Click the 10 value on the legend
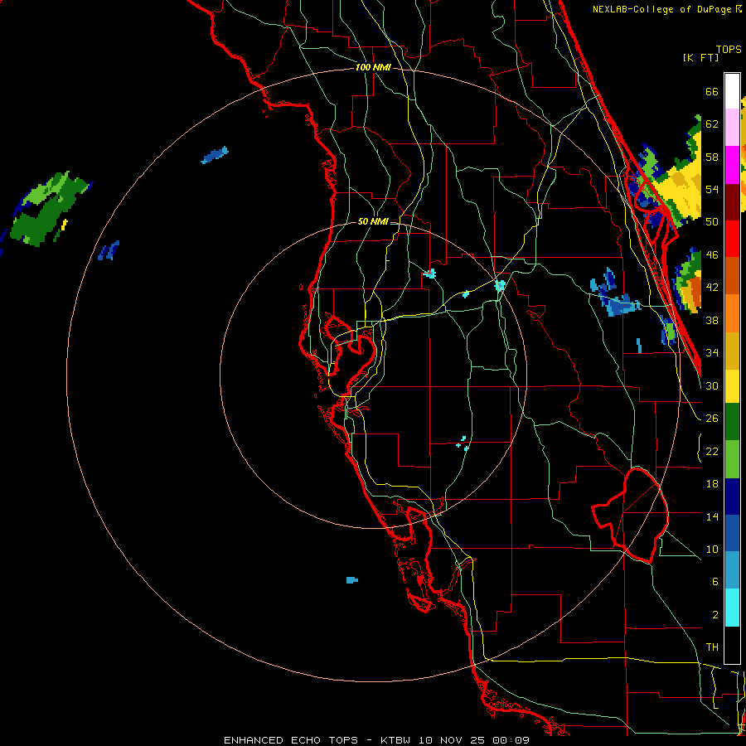The image size is (746, 746). click(712, 549)
